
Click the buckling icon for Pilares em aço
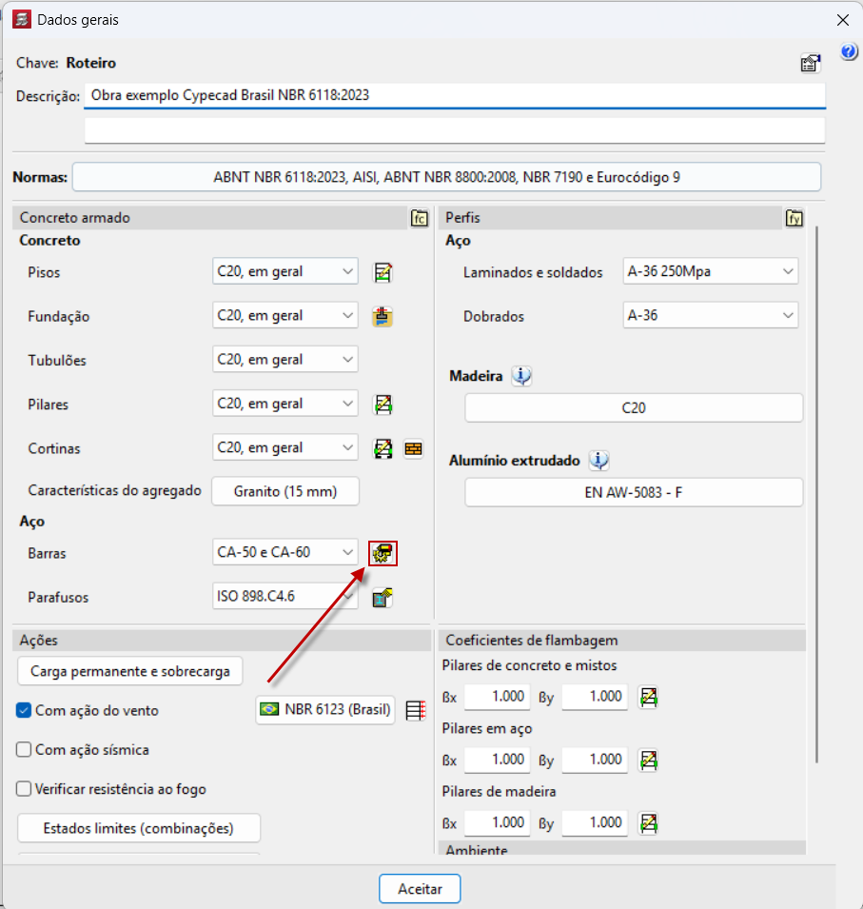(x=649, y=760)
